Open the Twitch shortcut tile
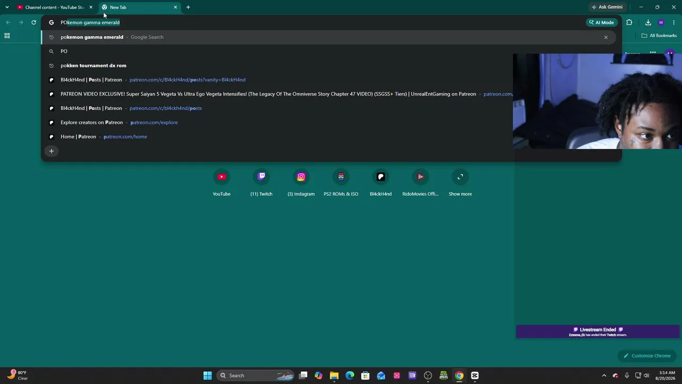 tap(261, 183)
